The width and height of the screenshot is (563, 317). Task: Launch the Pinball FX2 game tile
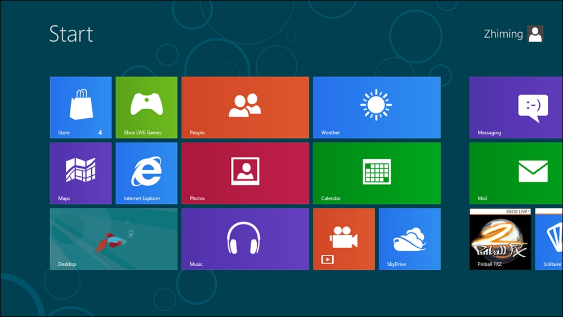point(500,239)
